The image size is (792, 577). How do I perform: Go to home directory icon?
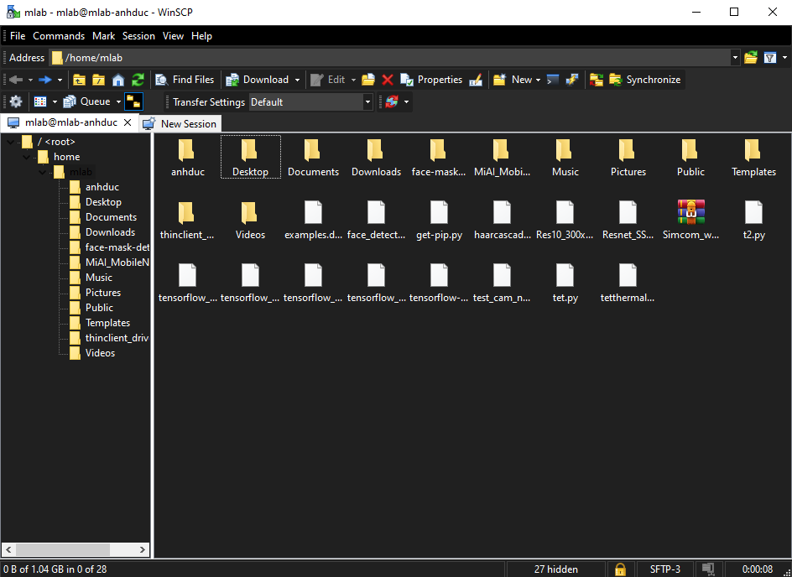(x=118, y=80)
